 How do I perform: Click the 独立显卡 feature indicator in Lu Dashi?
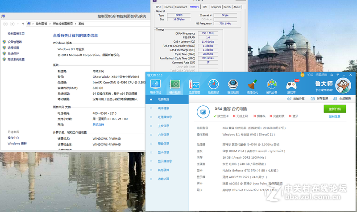pyautogui.click(x=221, y=116)
